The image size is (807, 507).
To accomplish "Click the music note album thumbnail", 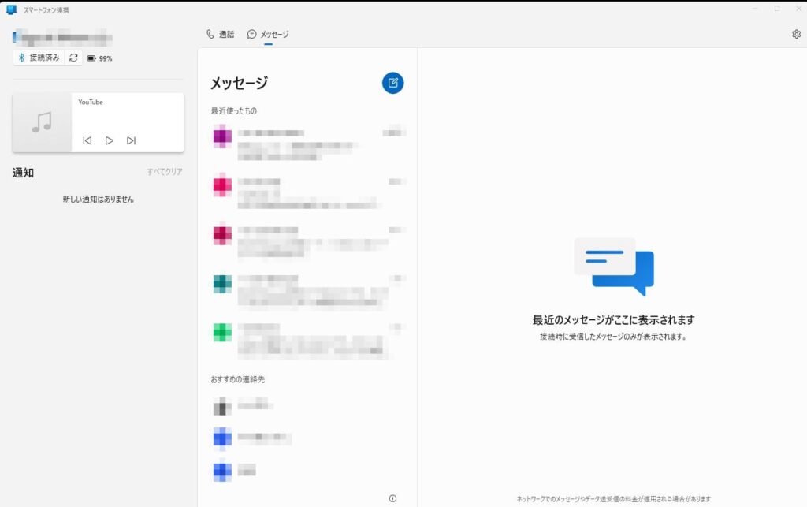I will click(42, 122).
